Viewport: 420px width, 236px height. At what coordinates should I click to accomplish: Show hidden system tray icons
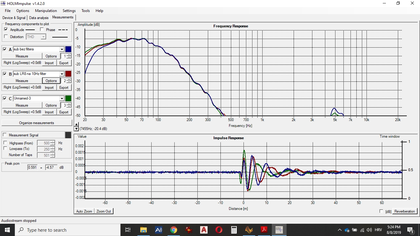[x=340, y=230]
